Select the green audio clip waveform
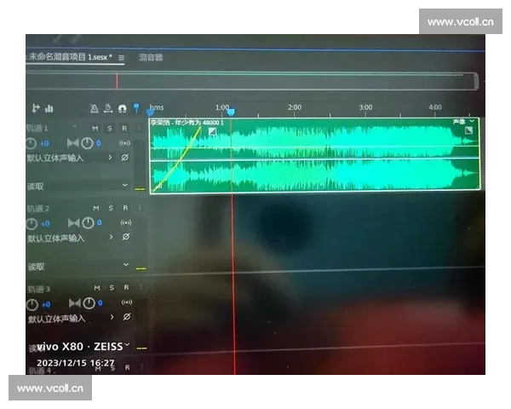Screen dimensions: 511x409 click(341, 158)
